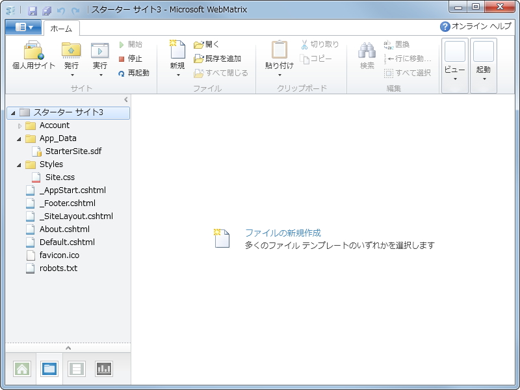Stop the site with 停止
Screen dimensions: 520x390
click(x=131, y=58)
